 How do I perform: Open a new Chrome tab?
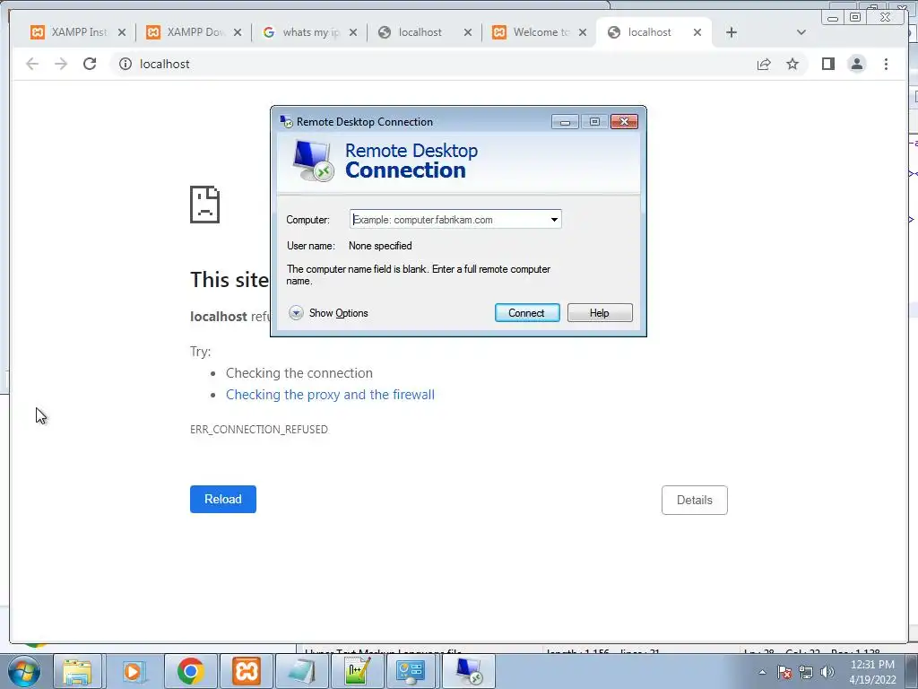732,33
